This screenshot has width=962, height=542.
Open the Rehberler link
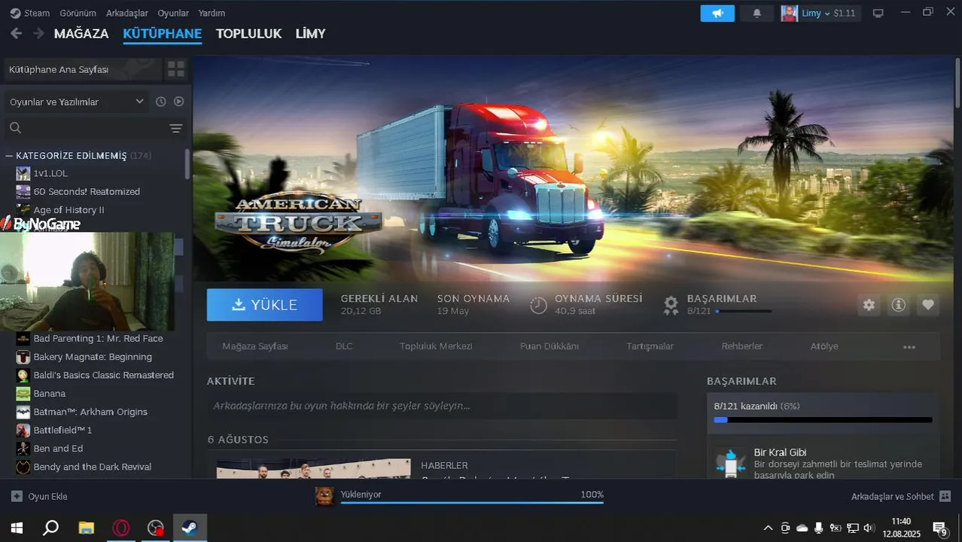pos(742,346)
